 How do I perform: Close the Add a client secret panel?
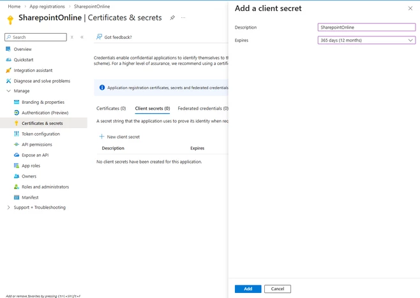410,8
